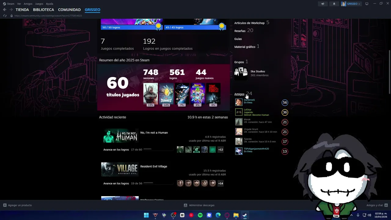Open TSPxXganjasmok4h420 friend avatar
The height and width of the screenshot is (220, 391).
pos(239,151)
